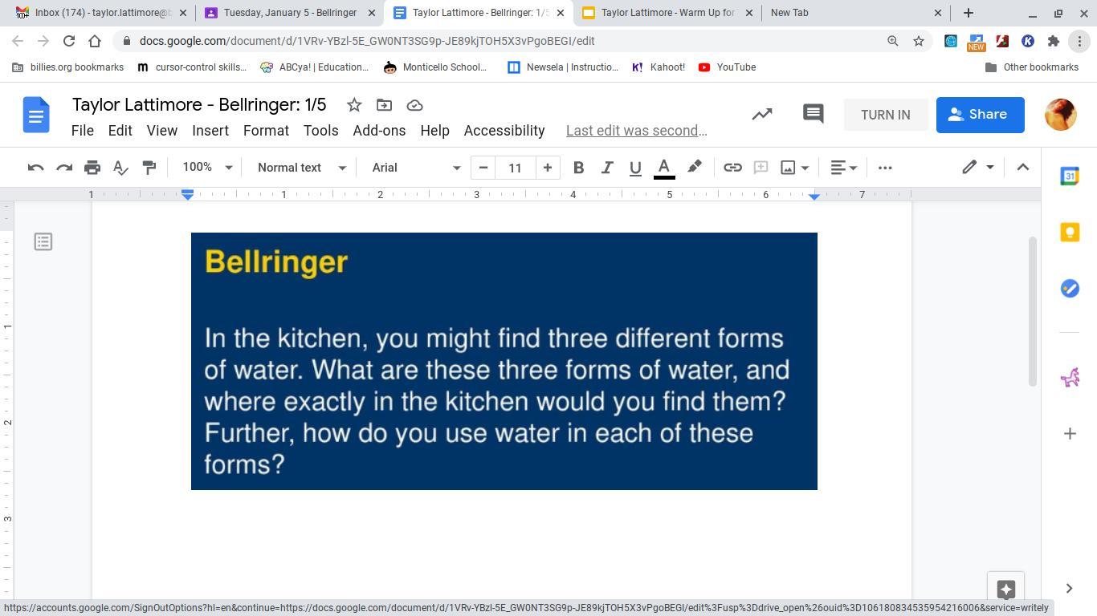Redo the last undone action
Viewport: 1097px width, 616px height.
point(64,168)
